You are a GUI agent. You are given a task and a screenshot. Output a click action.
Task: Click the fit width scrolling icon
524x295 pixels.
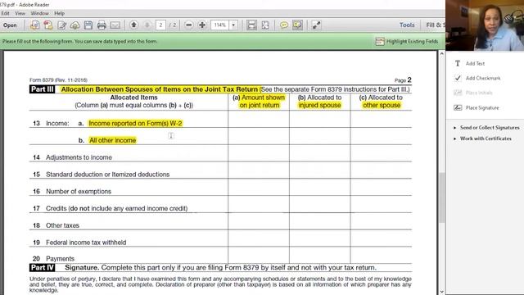pos(251,25)
